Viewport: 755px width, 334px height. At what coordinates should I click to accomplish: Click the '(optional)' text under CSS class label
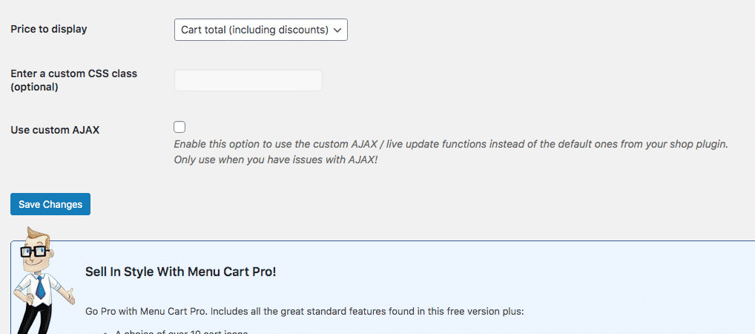[x=34, y=87]
